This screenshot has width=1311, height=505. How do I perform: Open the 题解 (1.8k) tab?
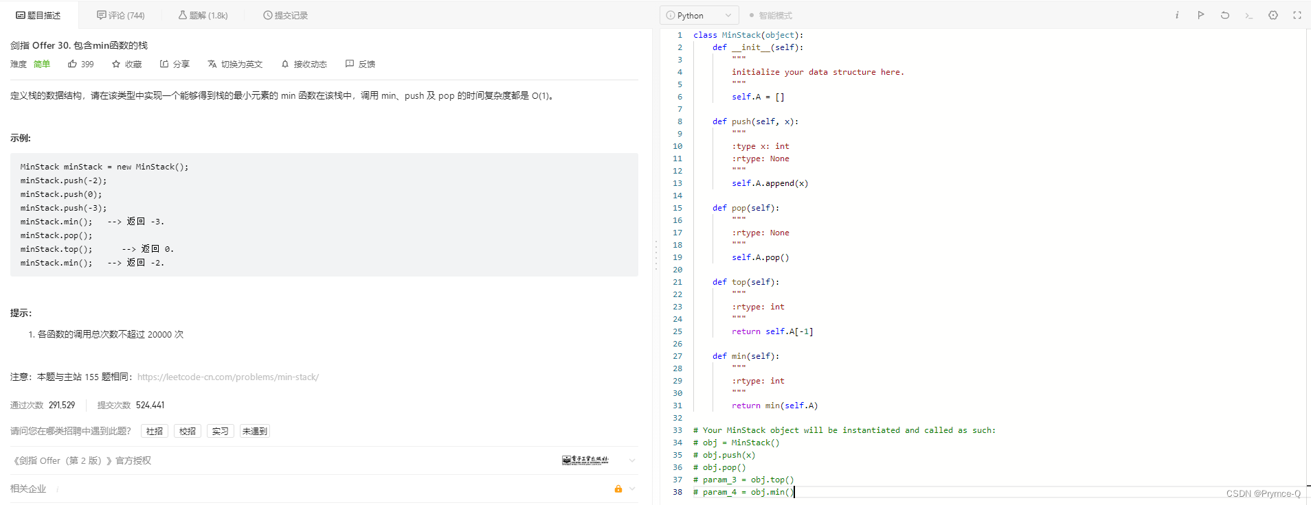pos(203,15)
